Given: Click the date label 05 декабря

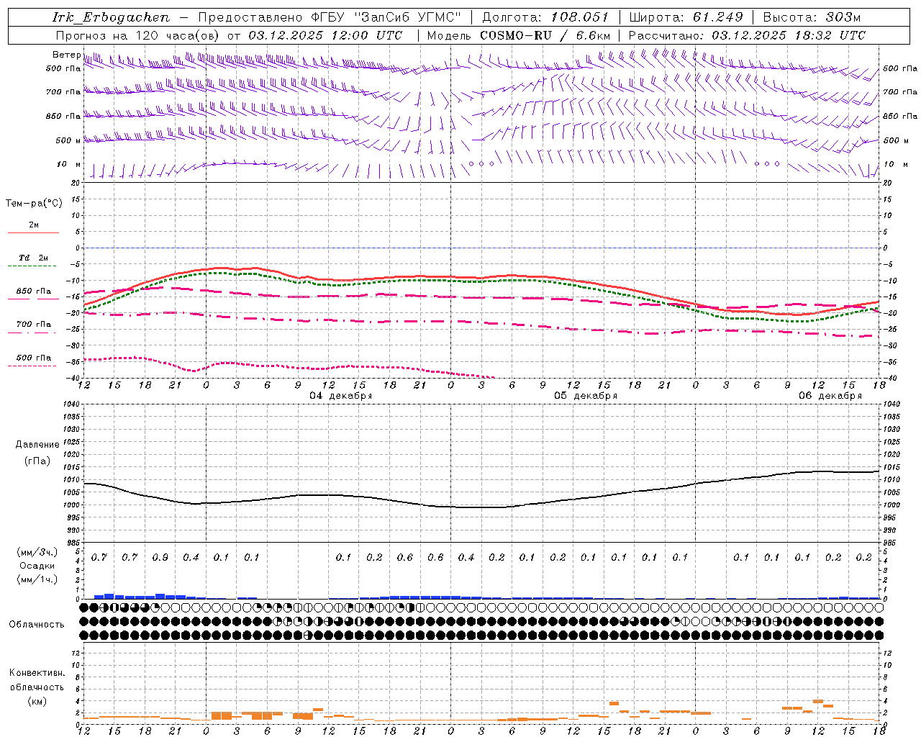Looking at the screenshot, I should tap(586, 396).
